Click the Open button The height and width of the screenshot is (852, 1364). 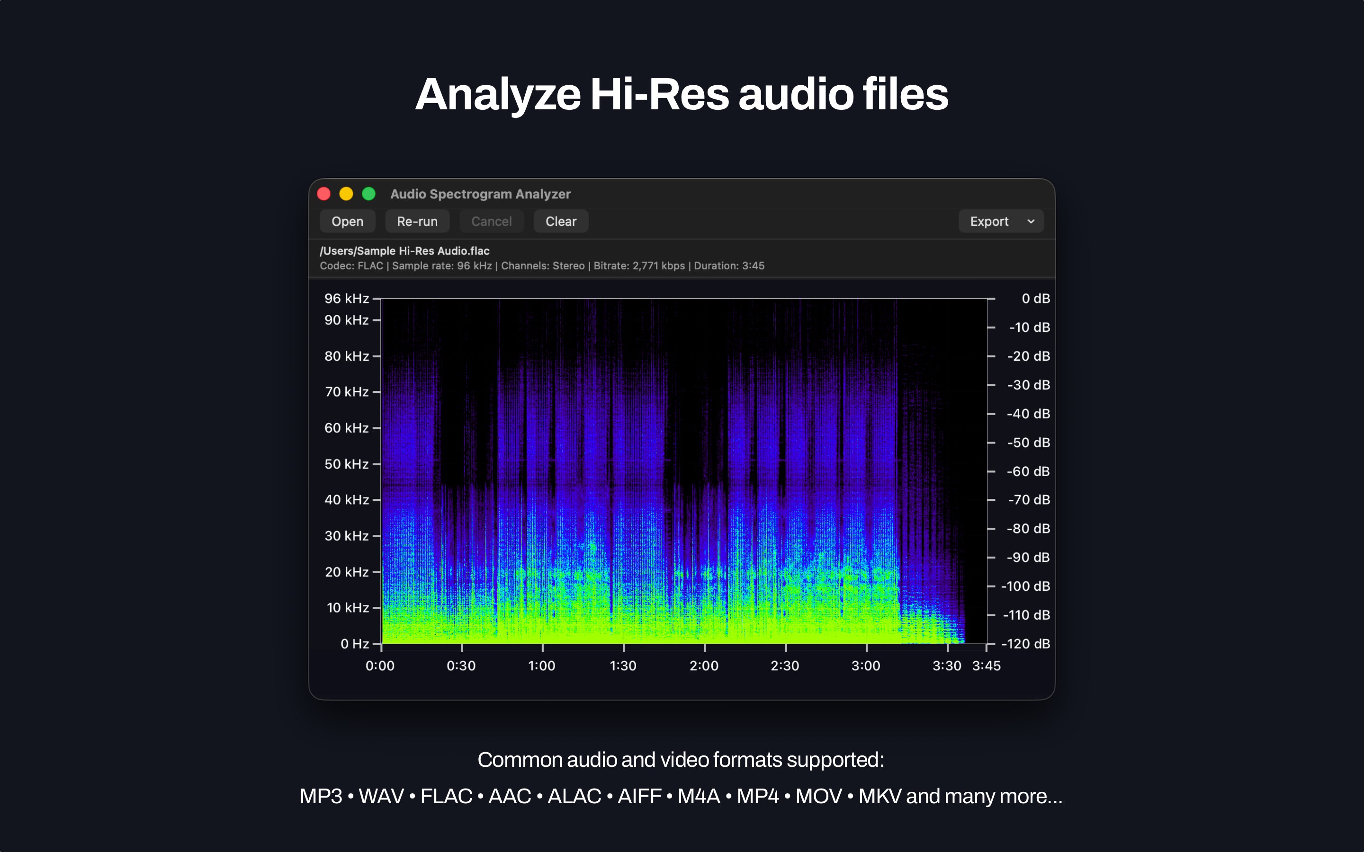(x=347, y=222)
